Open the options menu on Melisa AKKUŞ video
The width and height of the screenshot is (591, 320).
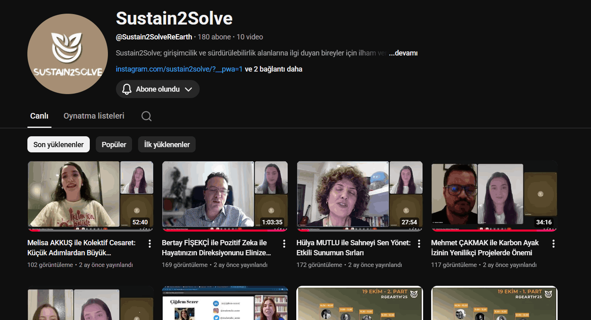[149, 244]
